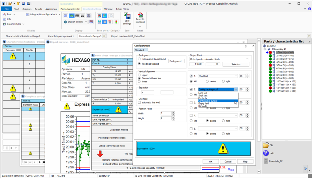Switch to Report preview- 0010_ValueChart tab
Screen dimensions: 313x179
point(128,36)
